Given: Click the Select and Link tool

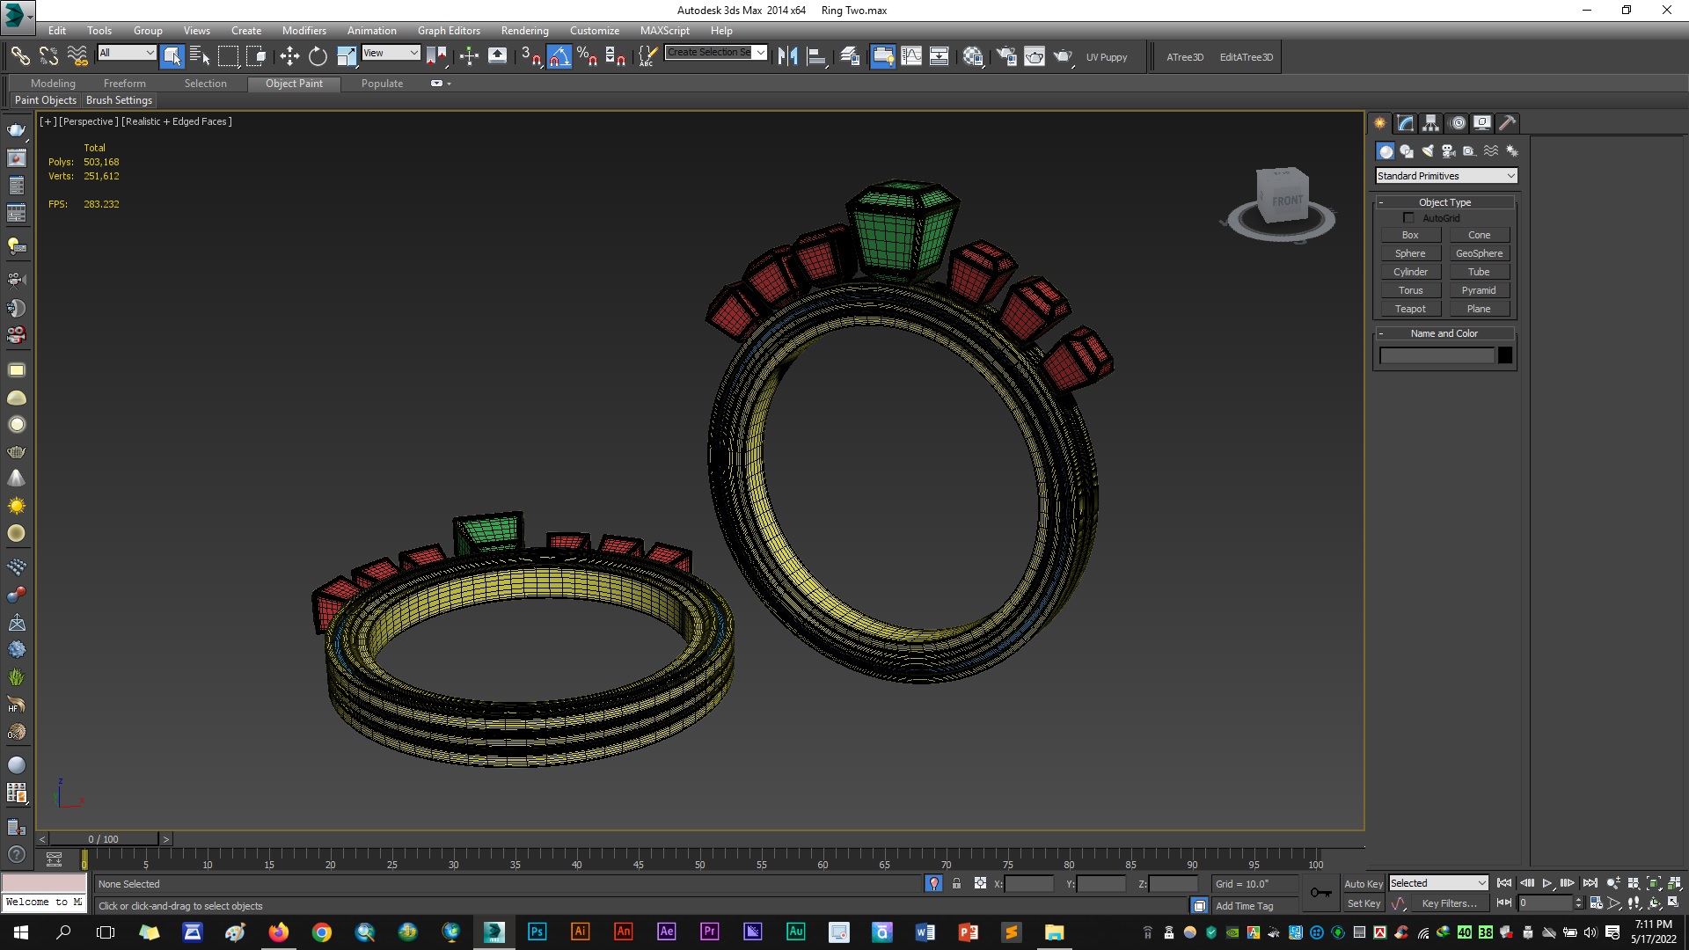Looking at the screenshot, I should (x=19, y=56).
